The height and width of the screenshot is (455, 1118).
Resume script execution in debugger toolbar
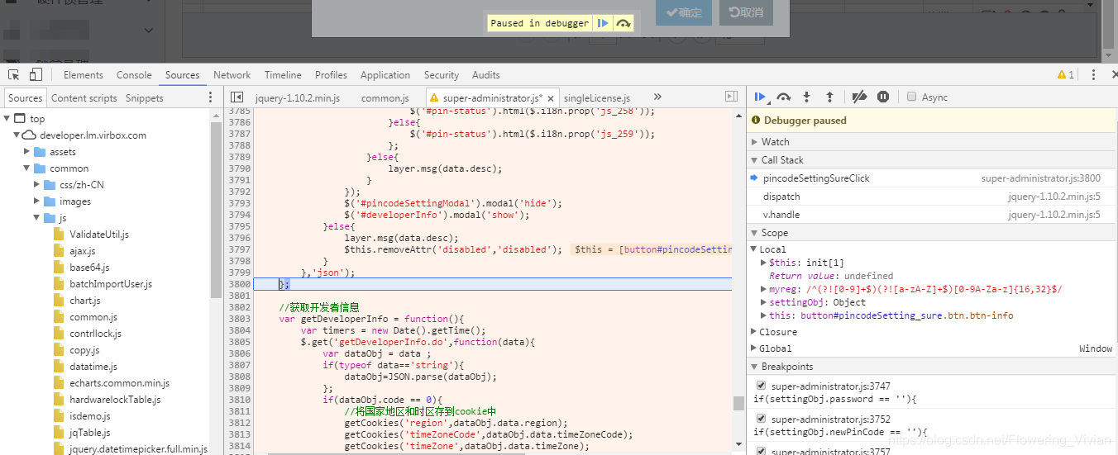[x=761, y=97]
